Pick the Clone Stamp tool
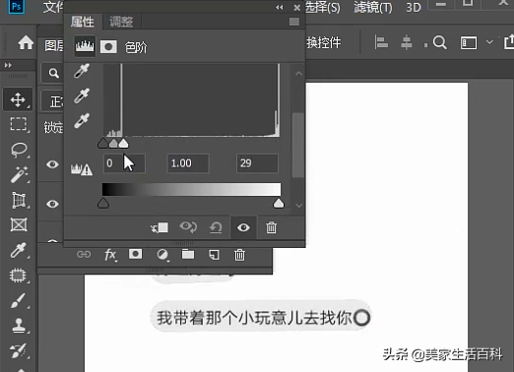 (19, 326)
